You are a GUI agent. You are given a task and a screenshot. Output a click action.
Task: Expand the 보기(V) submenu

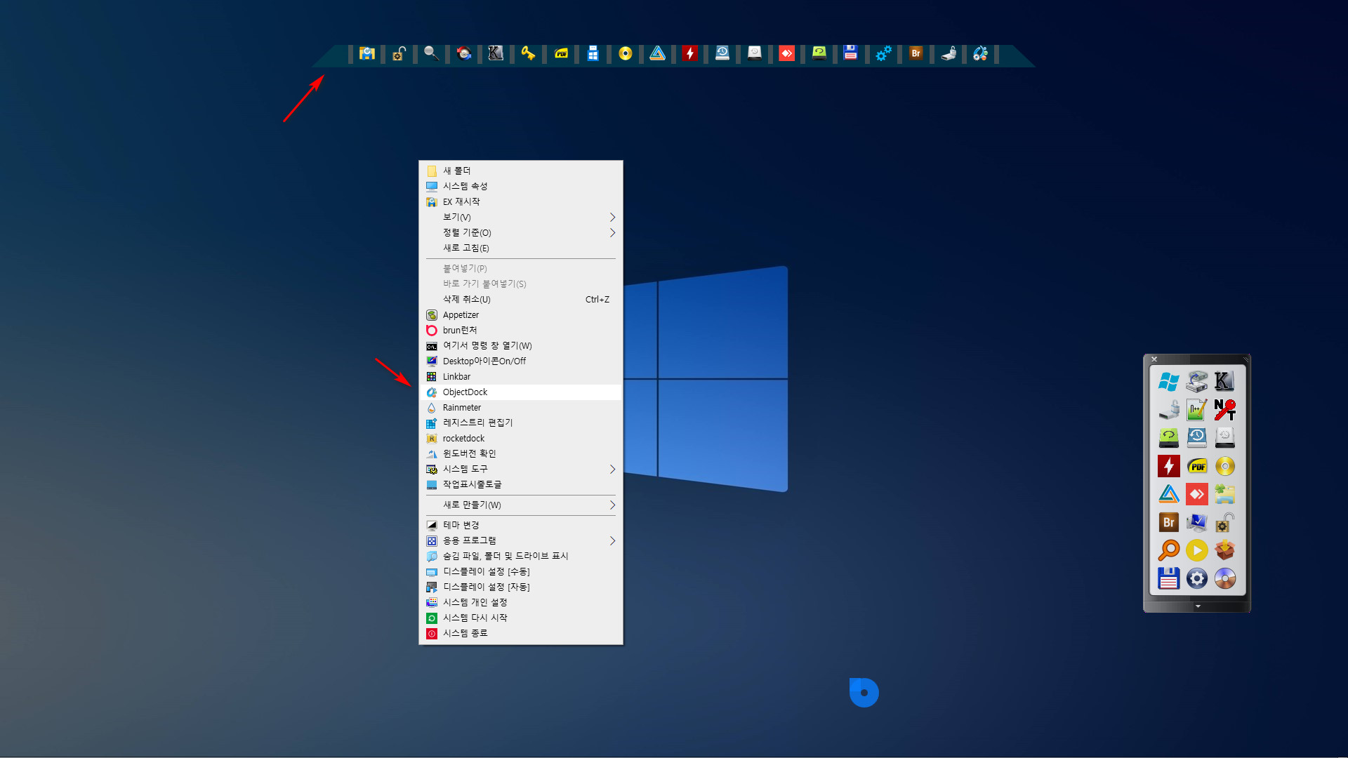pos(521,217)
